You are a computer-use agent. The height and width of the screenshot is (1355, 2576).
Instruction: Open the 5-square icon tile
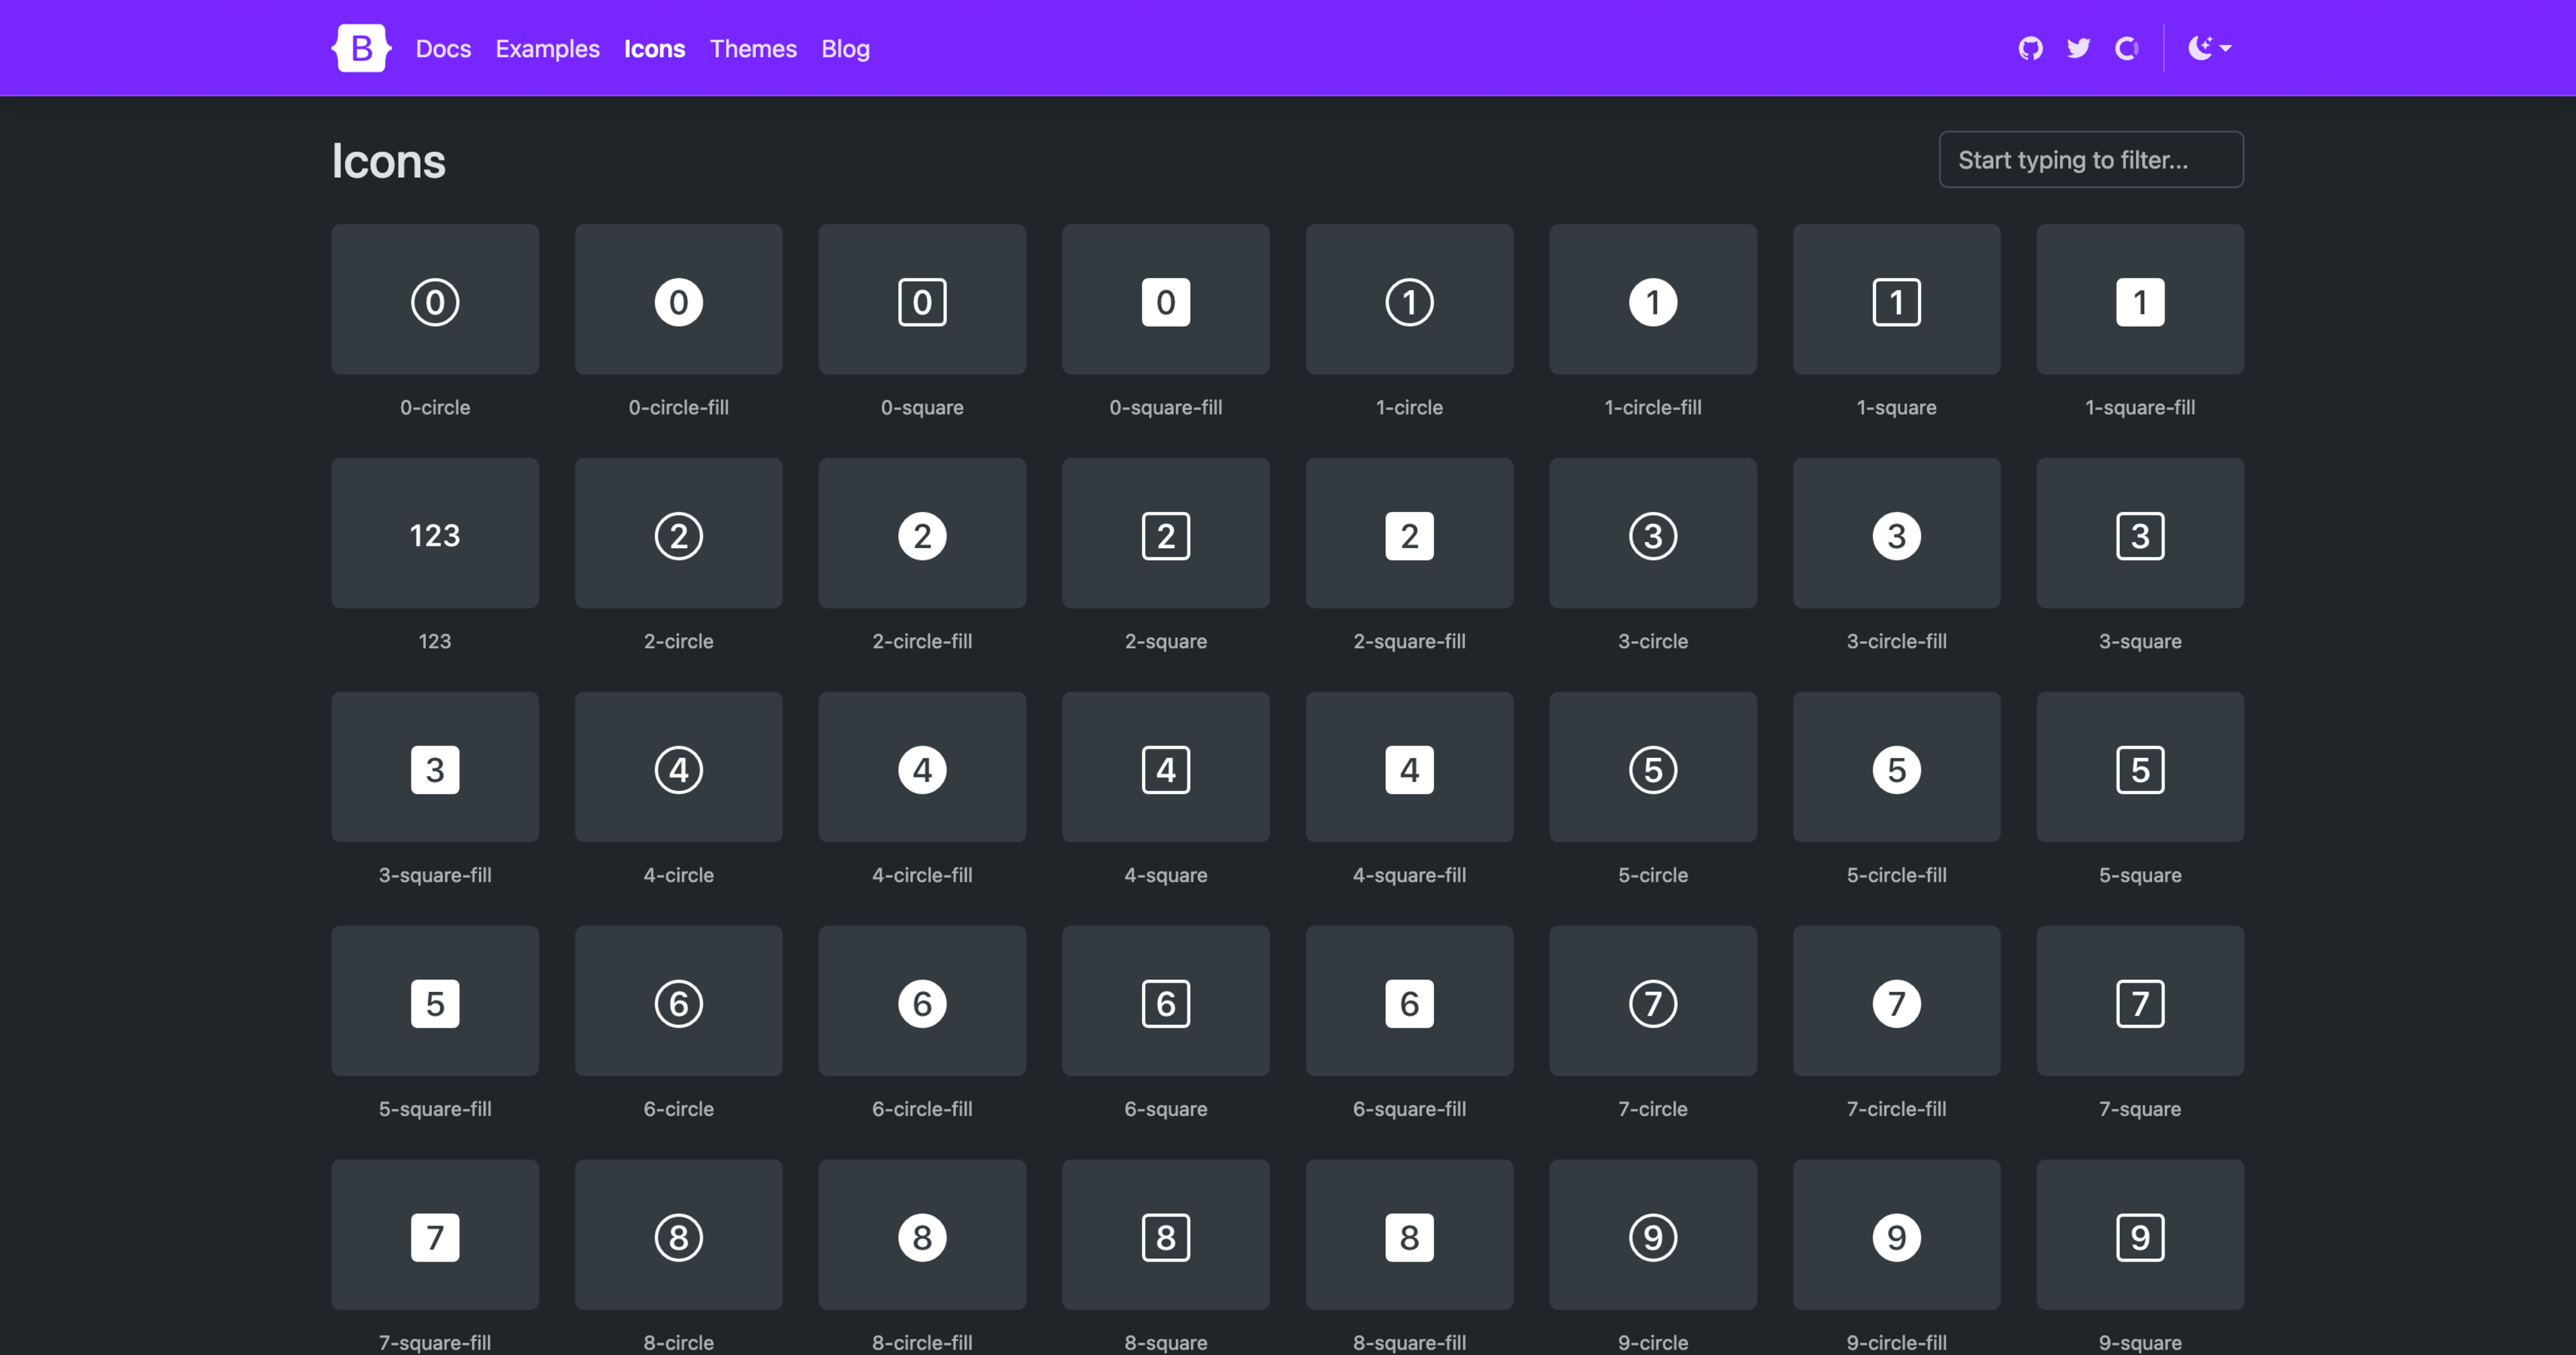(x=2140, y=767)
